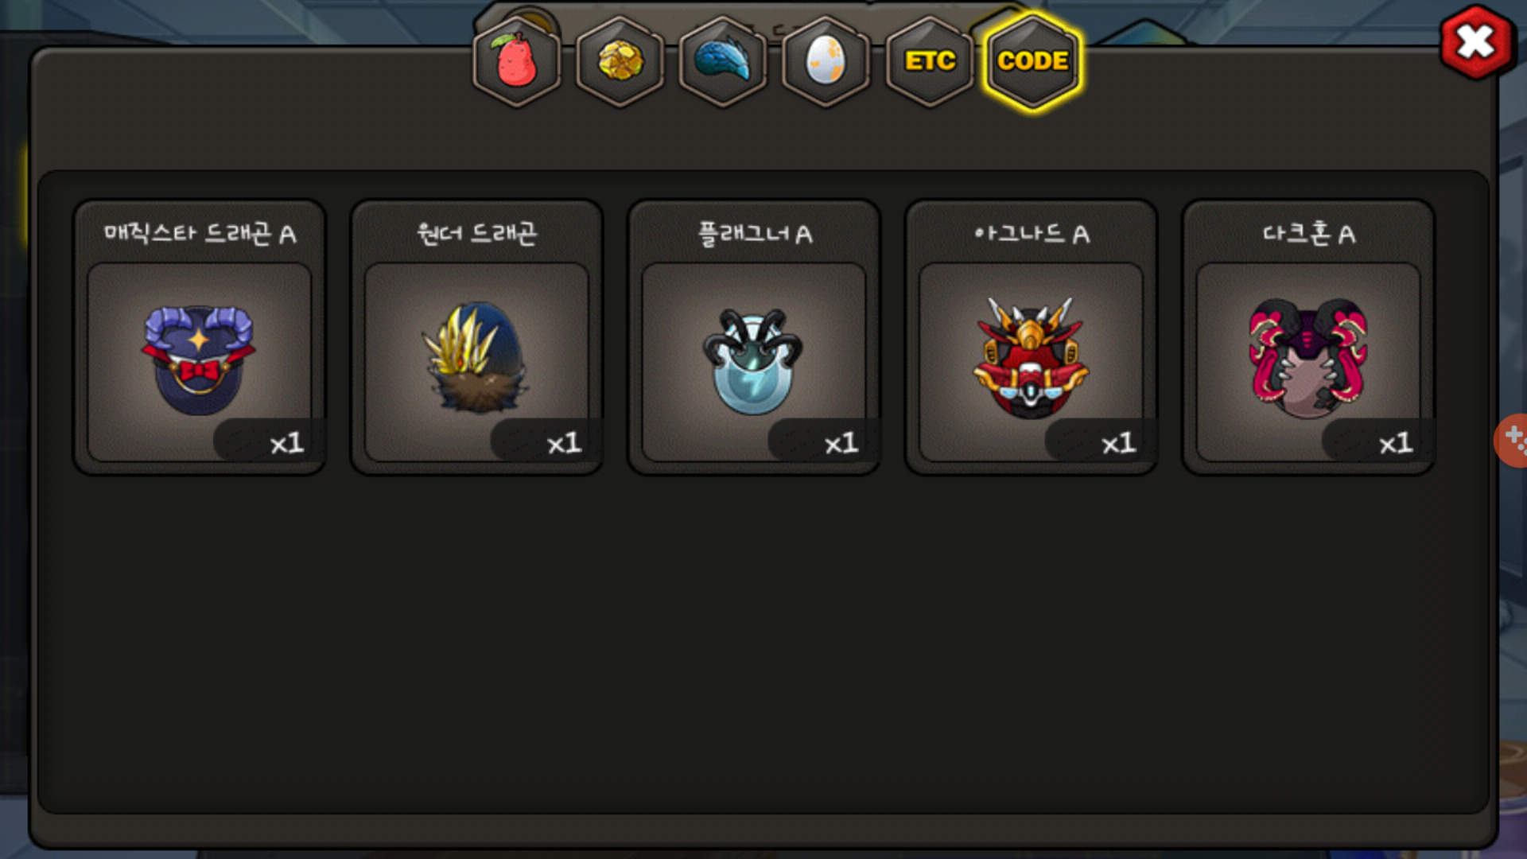Open the red fruit food tab

pos(517,61)
